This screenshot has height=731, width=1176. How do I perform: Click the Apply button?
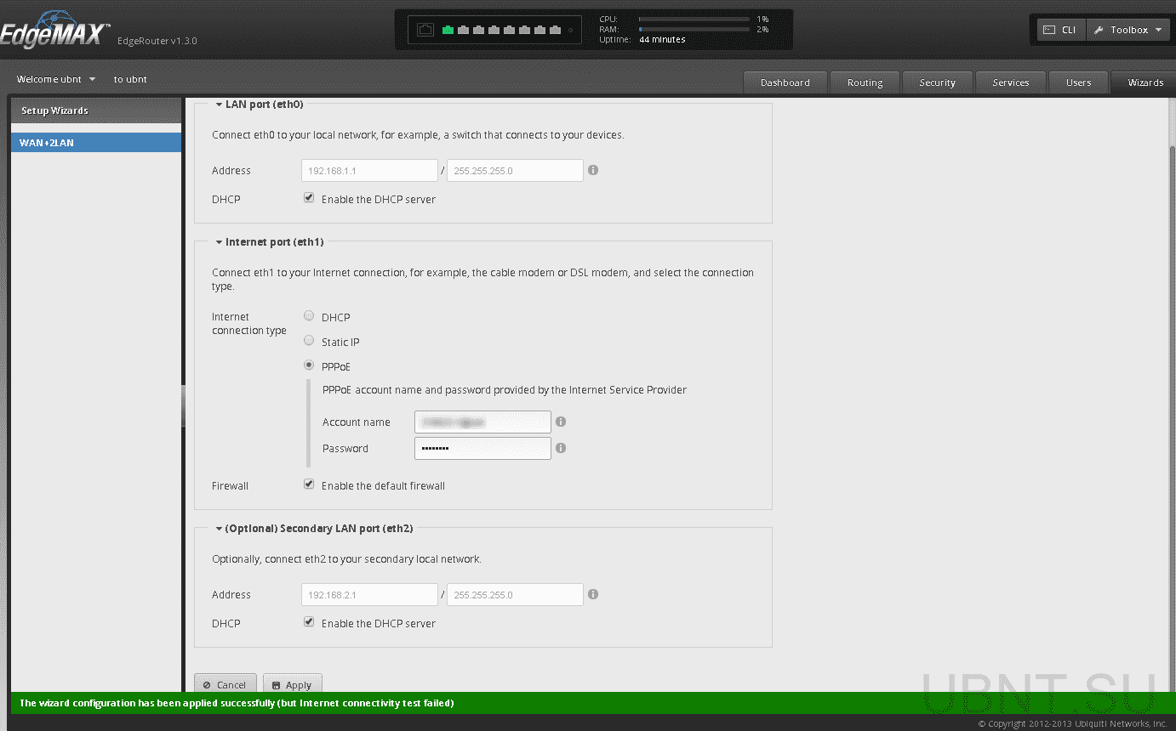pyautogui.click(x=292, y=684)
